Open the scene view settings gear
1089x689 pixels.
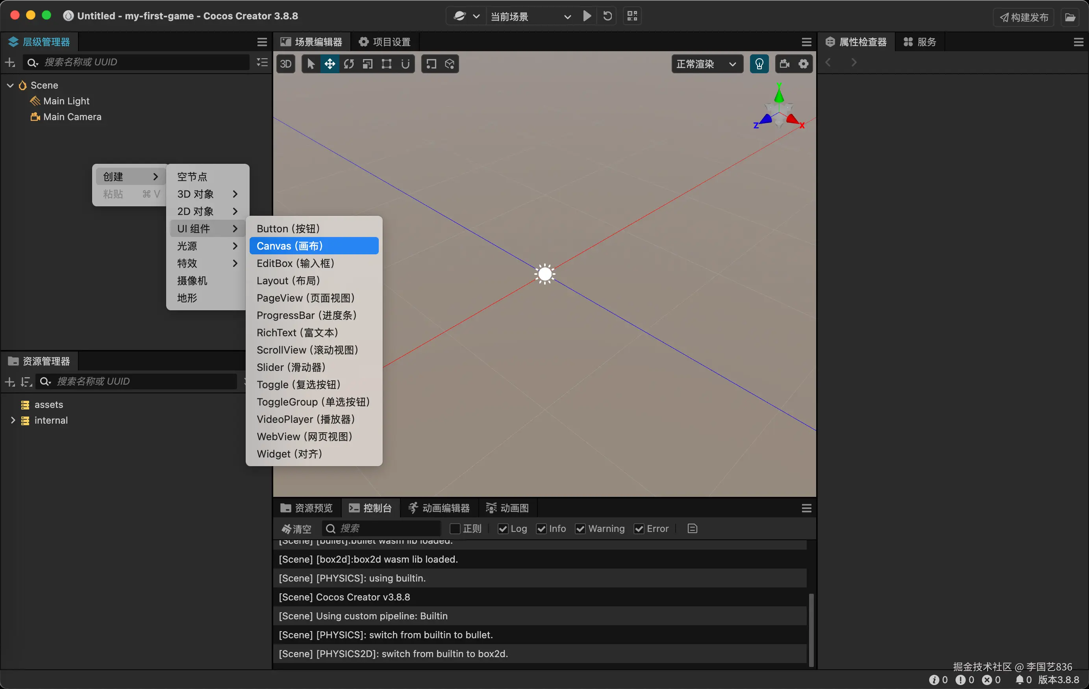point(804,64)
